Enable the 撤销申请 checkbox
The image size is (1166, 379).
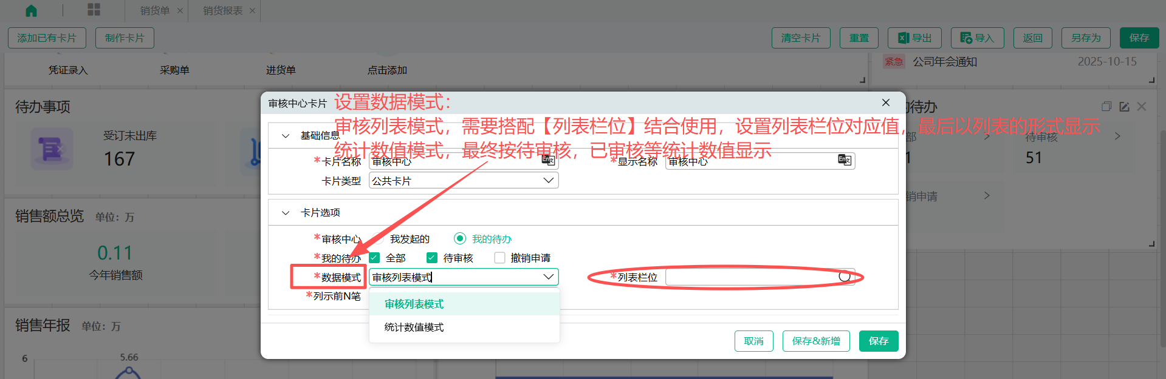[499, 258]
